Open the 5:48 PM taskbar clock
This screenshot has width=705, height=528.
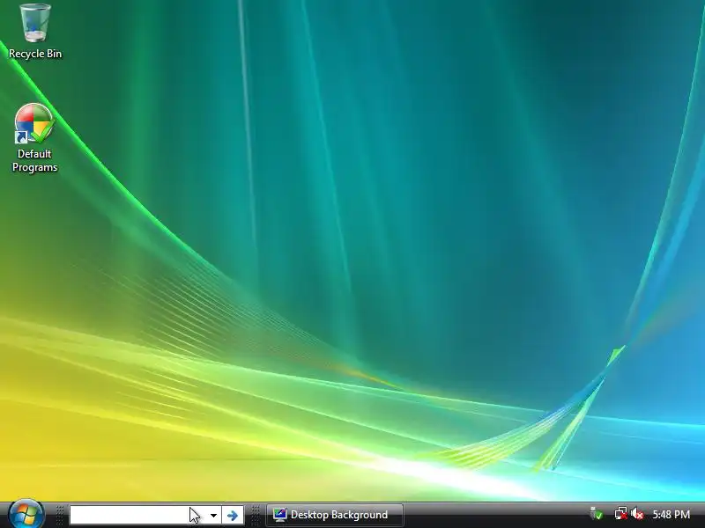point(672,515)
